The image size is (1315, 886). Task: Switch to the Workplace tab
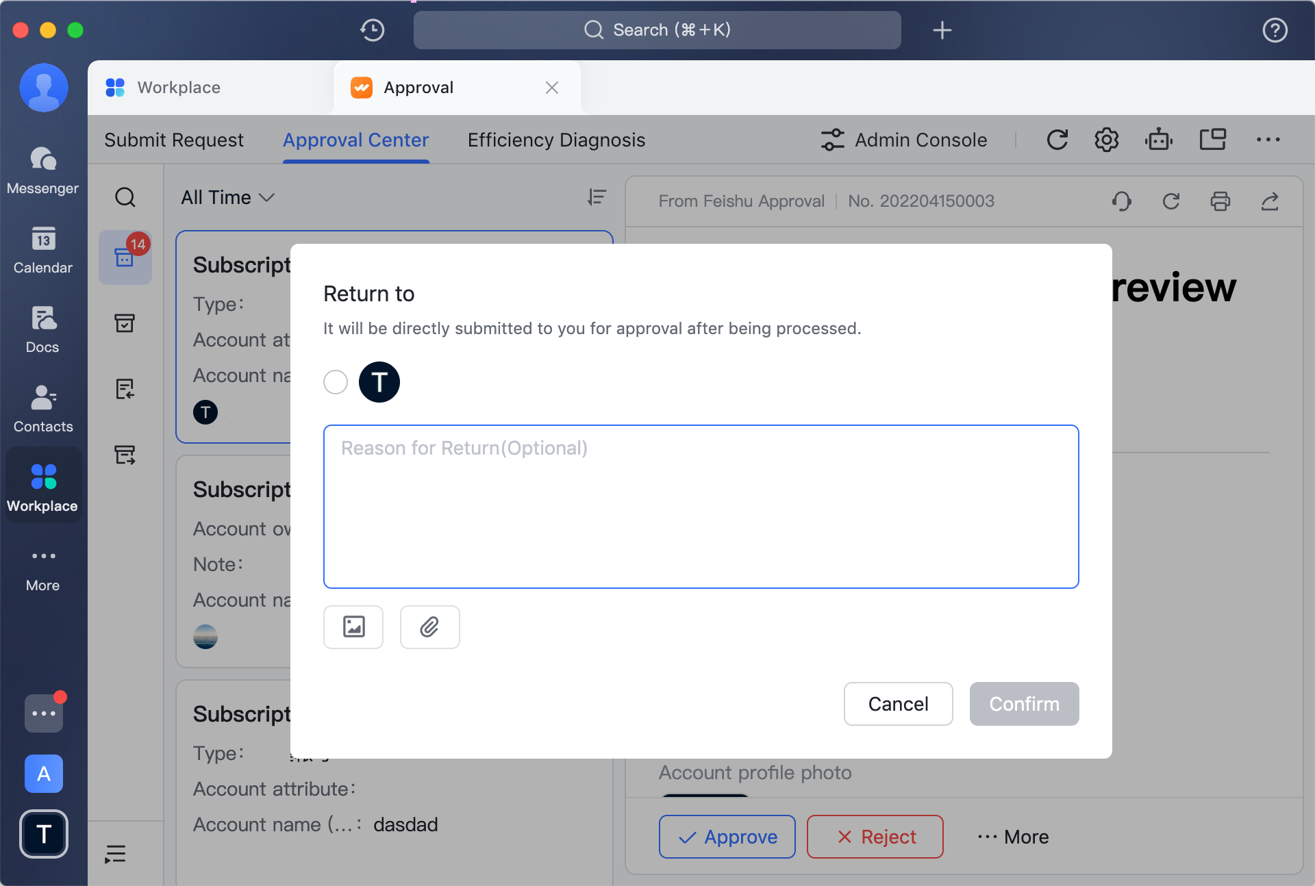click(x=210, y=88)
